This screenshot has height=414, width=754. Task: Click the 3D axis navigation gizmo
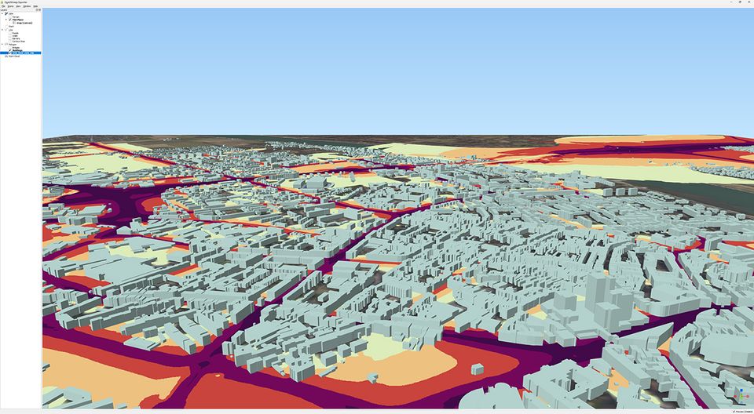741,396
